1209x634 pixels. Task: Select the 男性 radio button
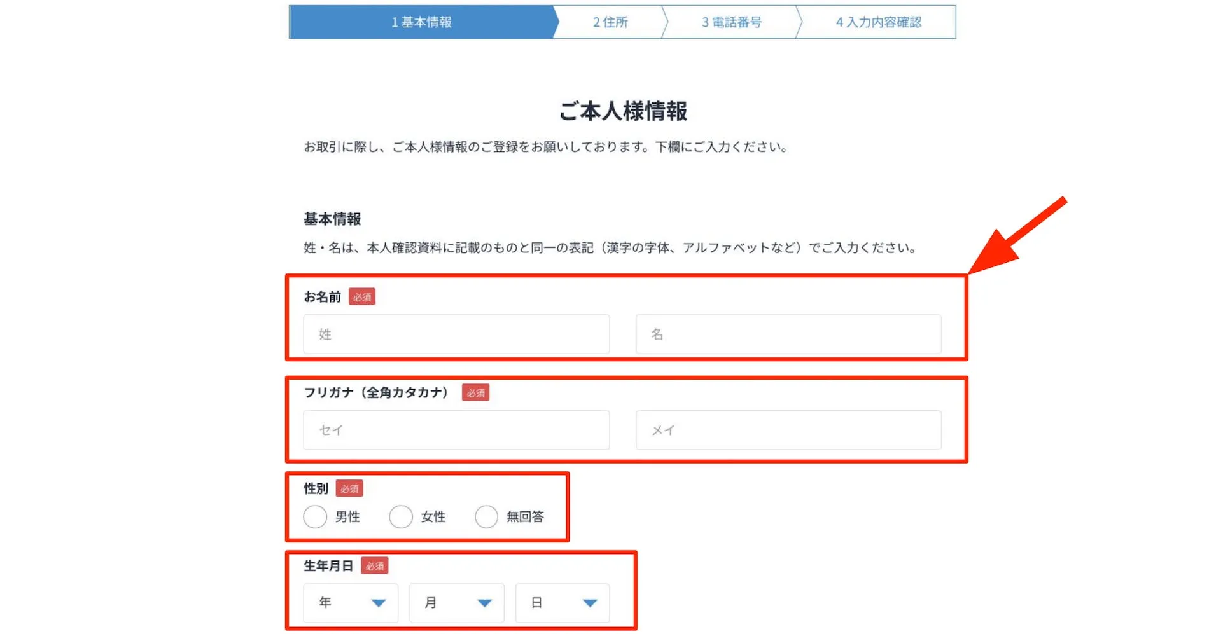(316, 516)
